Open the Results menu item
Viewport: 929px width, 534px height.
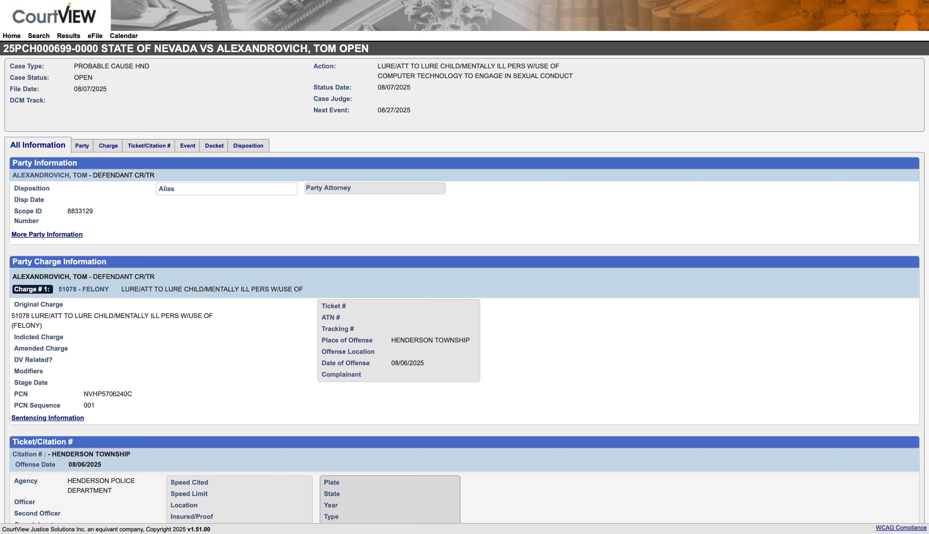tap(68, 36)
